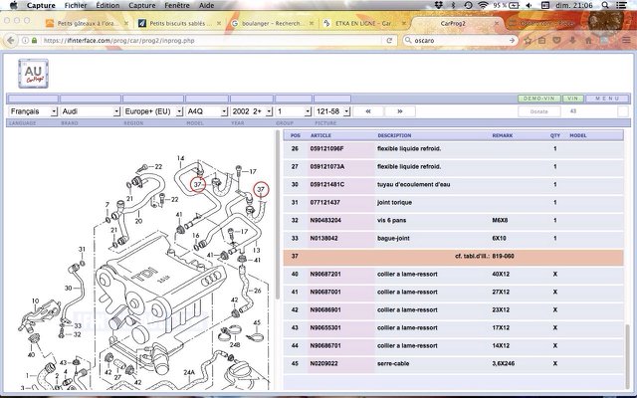Open the Fenêtre menu

tap(177, 5)
